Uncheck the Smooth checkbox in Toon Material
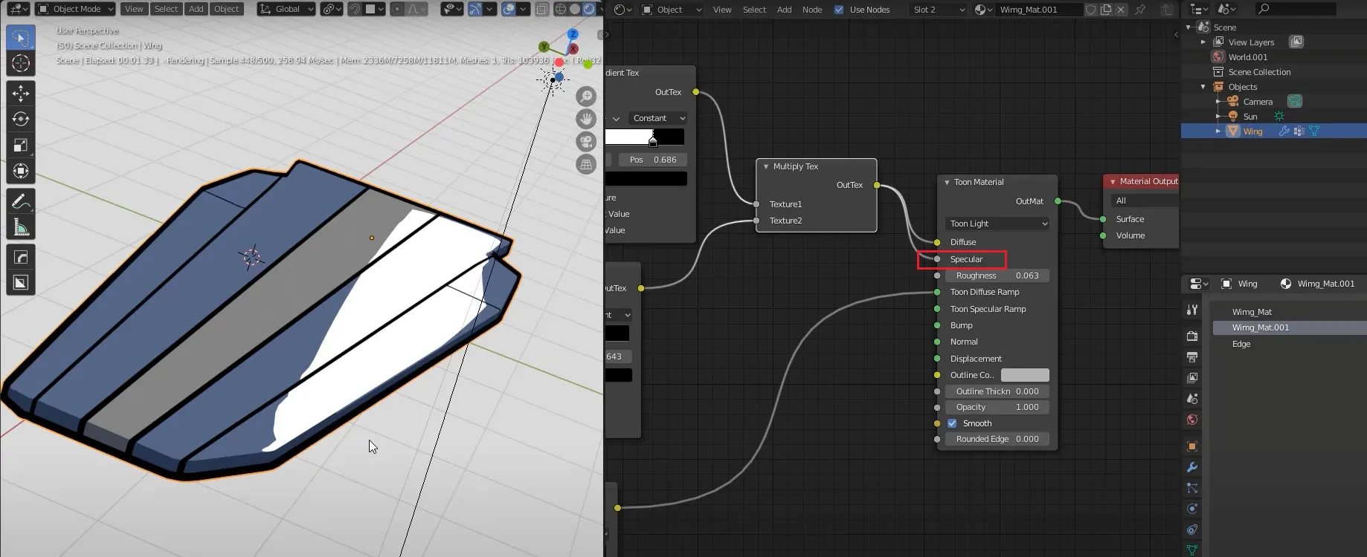This screenshot has width=1367, height=557. click(x=952, y=423)
